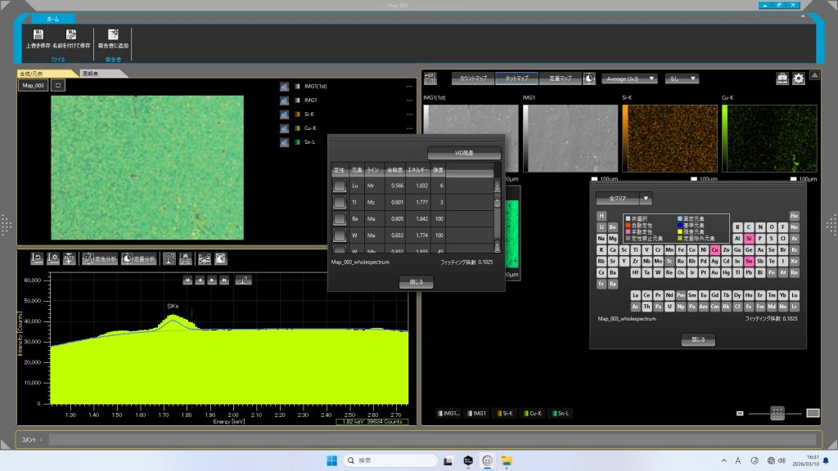
Task: Jump to the next peak arrow
Action: 212,280
